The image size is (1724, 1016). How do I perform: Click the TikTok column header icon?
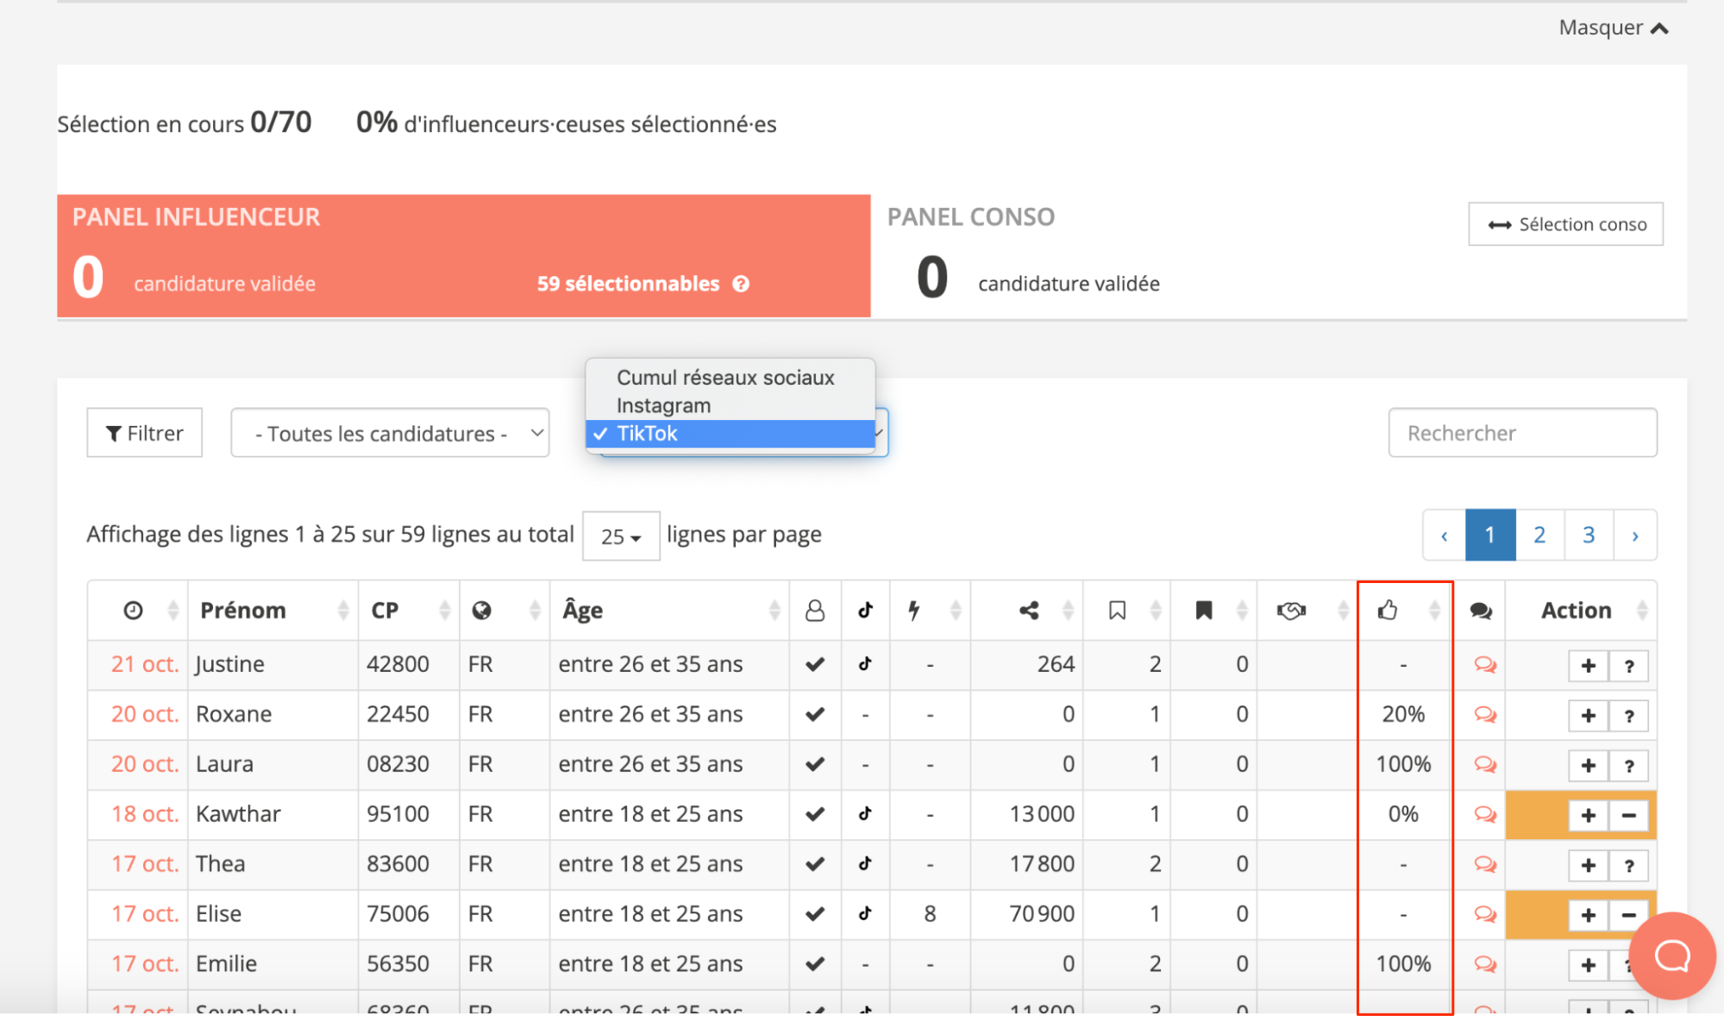coord(865,611)
